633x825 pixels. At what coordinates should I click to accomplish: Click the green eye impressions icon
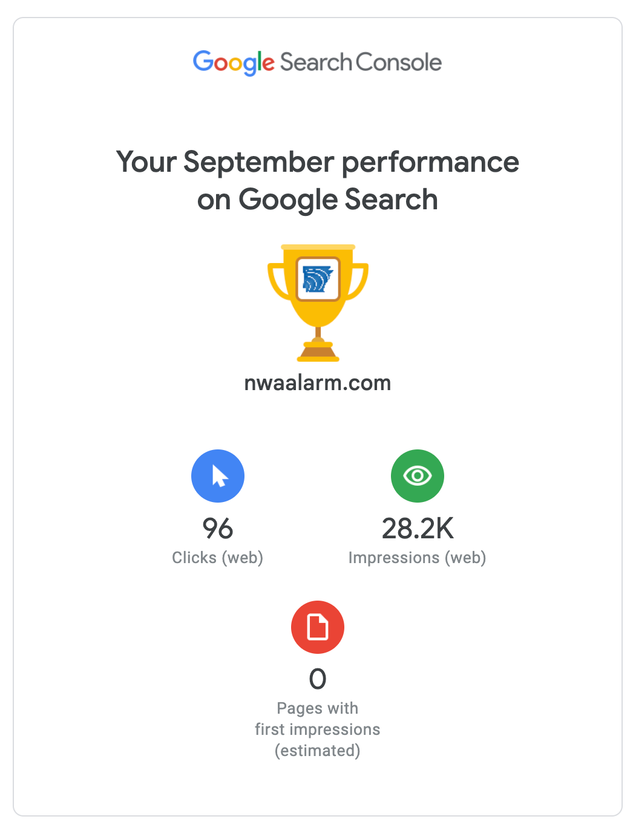pyautogui.click(x=418, y=476)
